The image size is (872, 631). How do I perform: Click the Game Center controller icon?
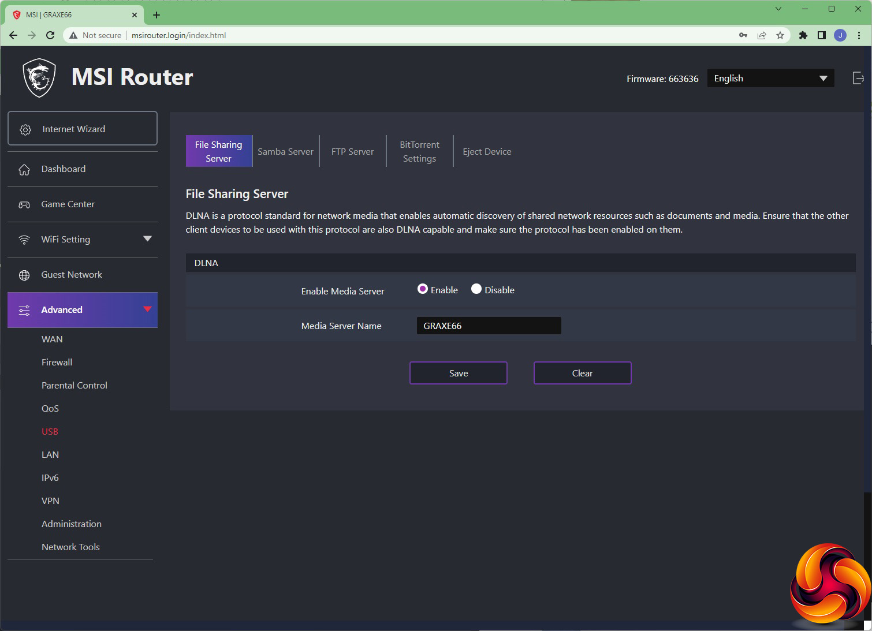tap(24, 204)
